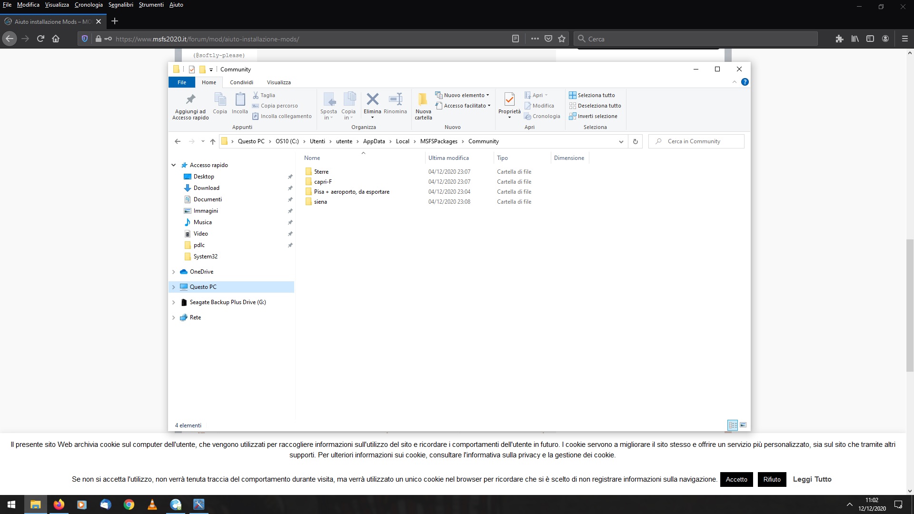The image size is (914, 514).
Task: Open Firefox Segnalibri menu
Action: tap(120, 5)
